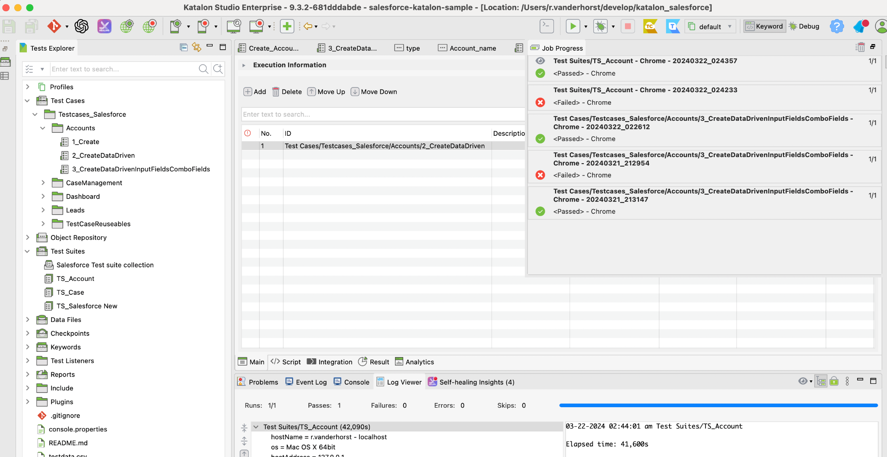Screen dimensions: 887x457
Task: Open Windows Object Spy tool
Action: [234, 26]
